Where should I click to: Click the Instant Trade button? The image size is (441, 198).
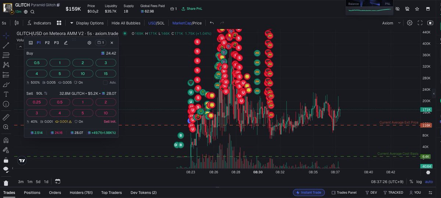click(309, 192)
